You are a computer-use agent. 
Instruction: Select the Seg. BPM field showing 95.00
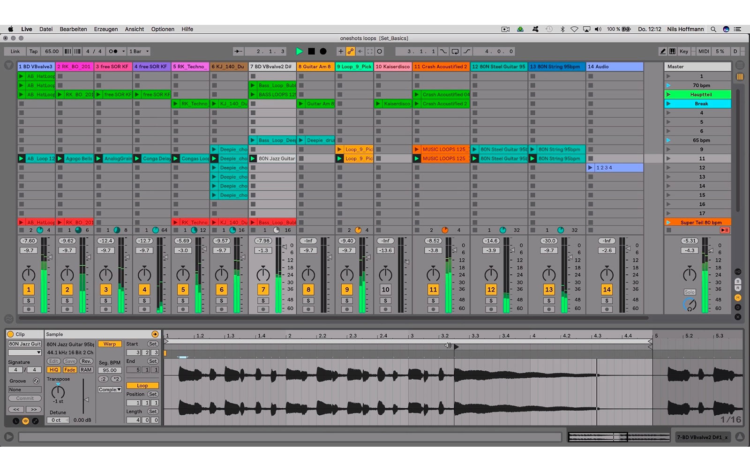coord(110,370)
